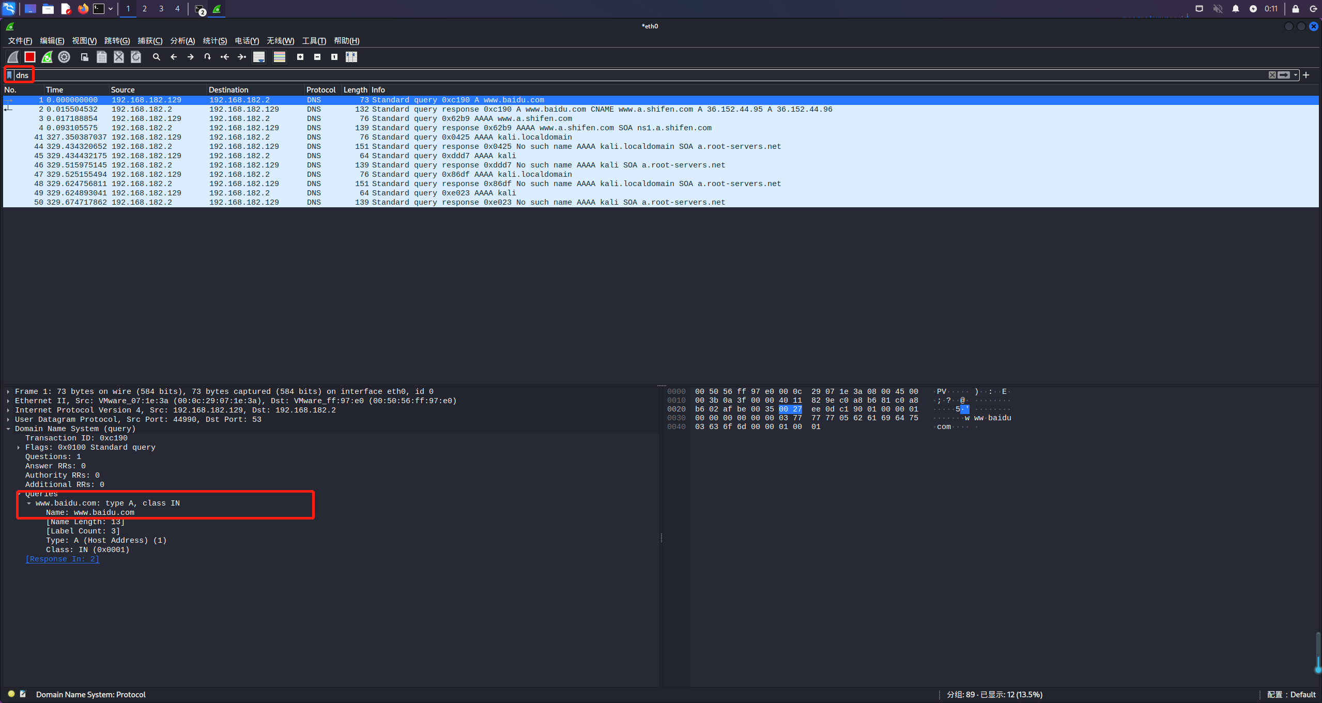This screenshot has width=1322, height=703.
Task: Click the expert information status circle
Action: pos(11,694)
